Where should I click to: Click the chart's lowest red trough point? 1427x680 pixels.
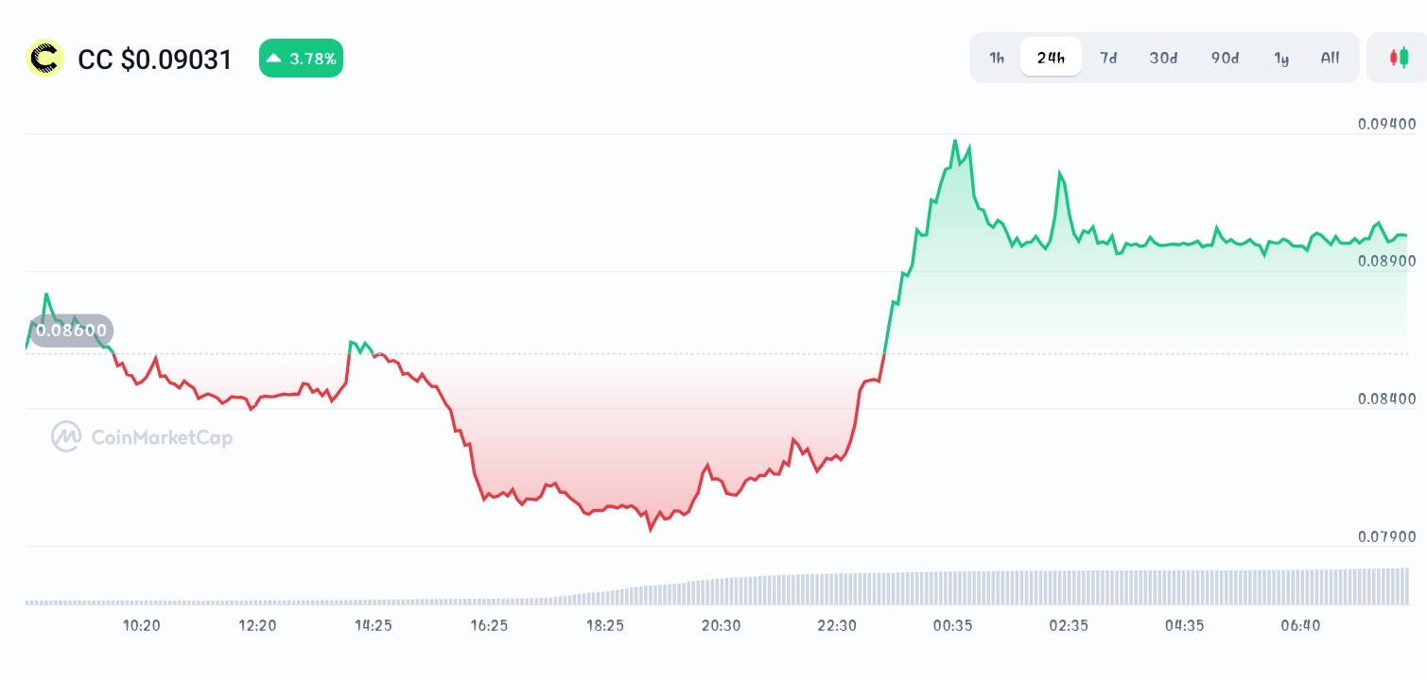[x=651, y=529]
